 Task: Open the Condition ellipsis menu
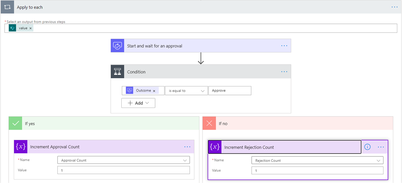coord(284,72)
